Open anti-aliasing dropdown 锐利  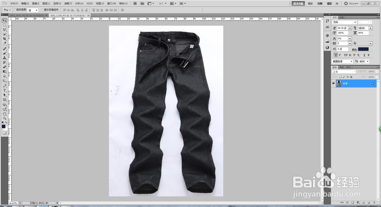pyautogui.click(x=364, y=62)
